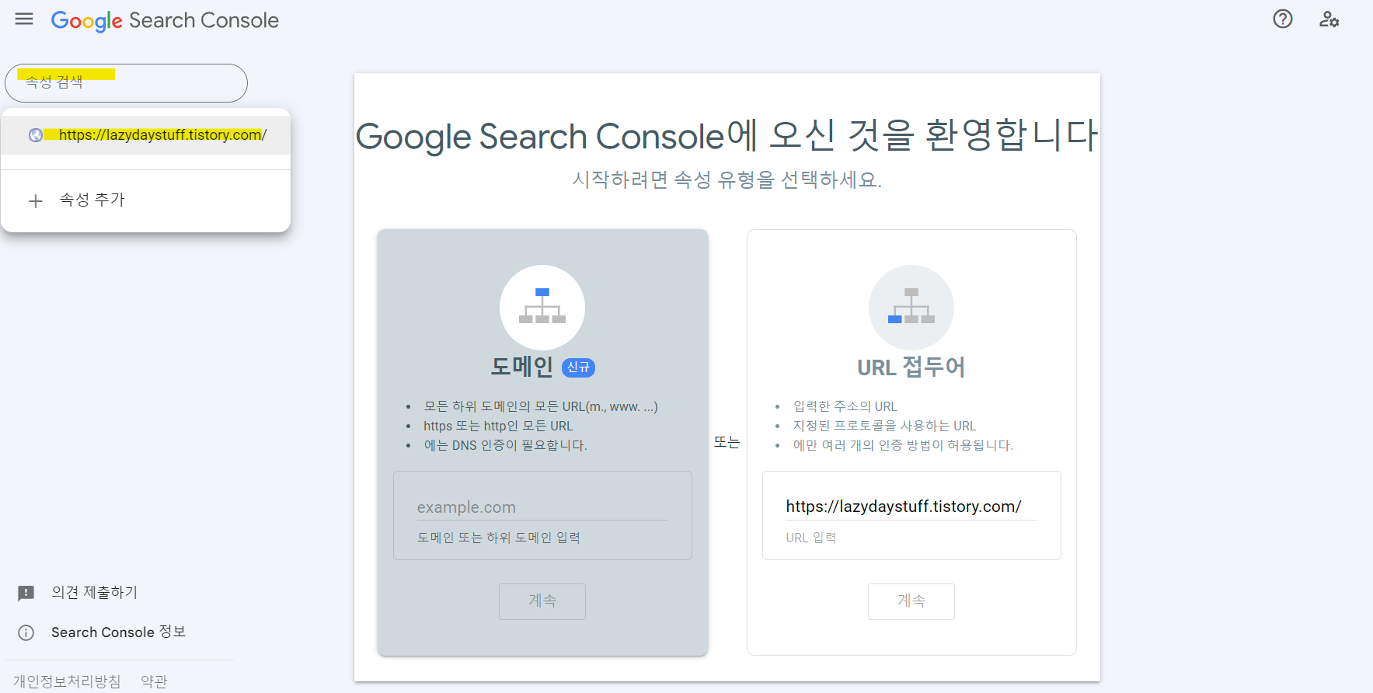Open the help question mark icon
Viewport: 1373px width, 693px height.
pyautogui.click(x=1283, y=19)
